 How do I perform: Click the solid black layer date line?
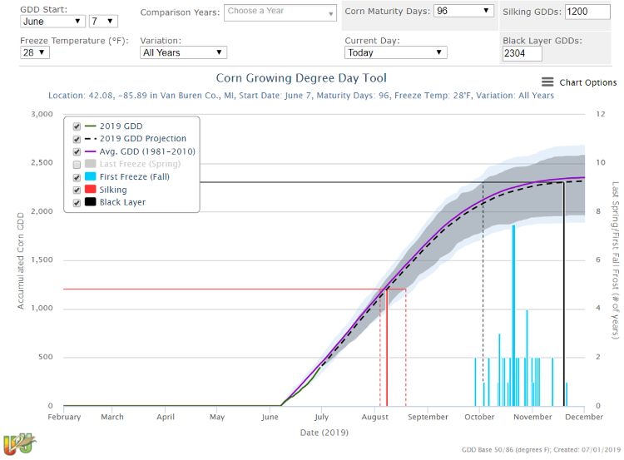pos(563,294)
